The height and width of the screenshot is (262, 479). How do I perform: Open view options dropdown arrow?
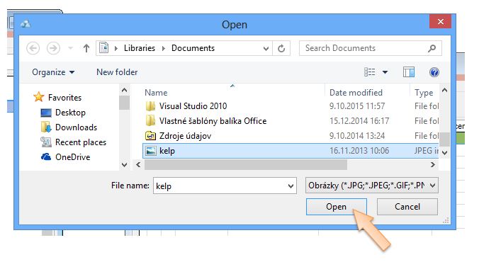point(385,72)
